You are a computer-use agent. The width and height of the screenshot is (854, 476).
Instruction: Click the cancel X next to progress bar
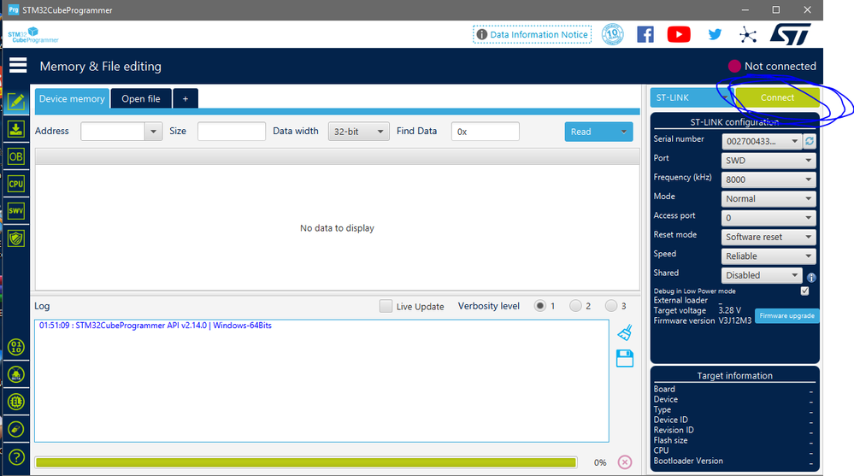[625, 462]
